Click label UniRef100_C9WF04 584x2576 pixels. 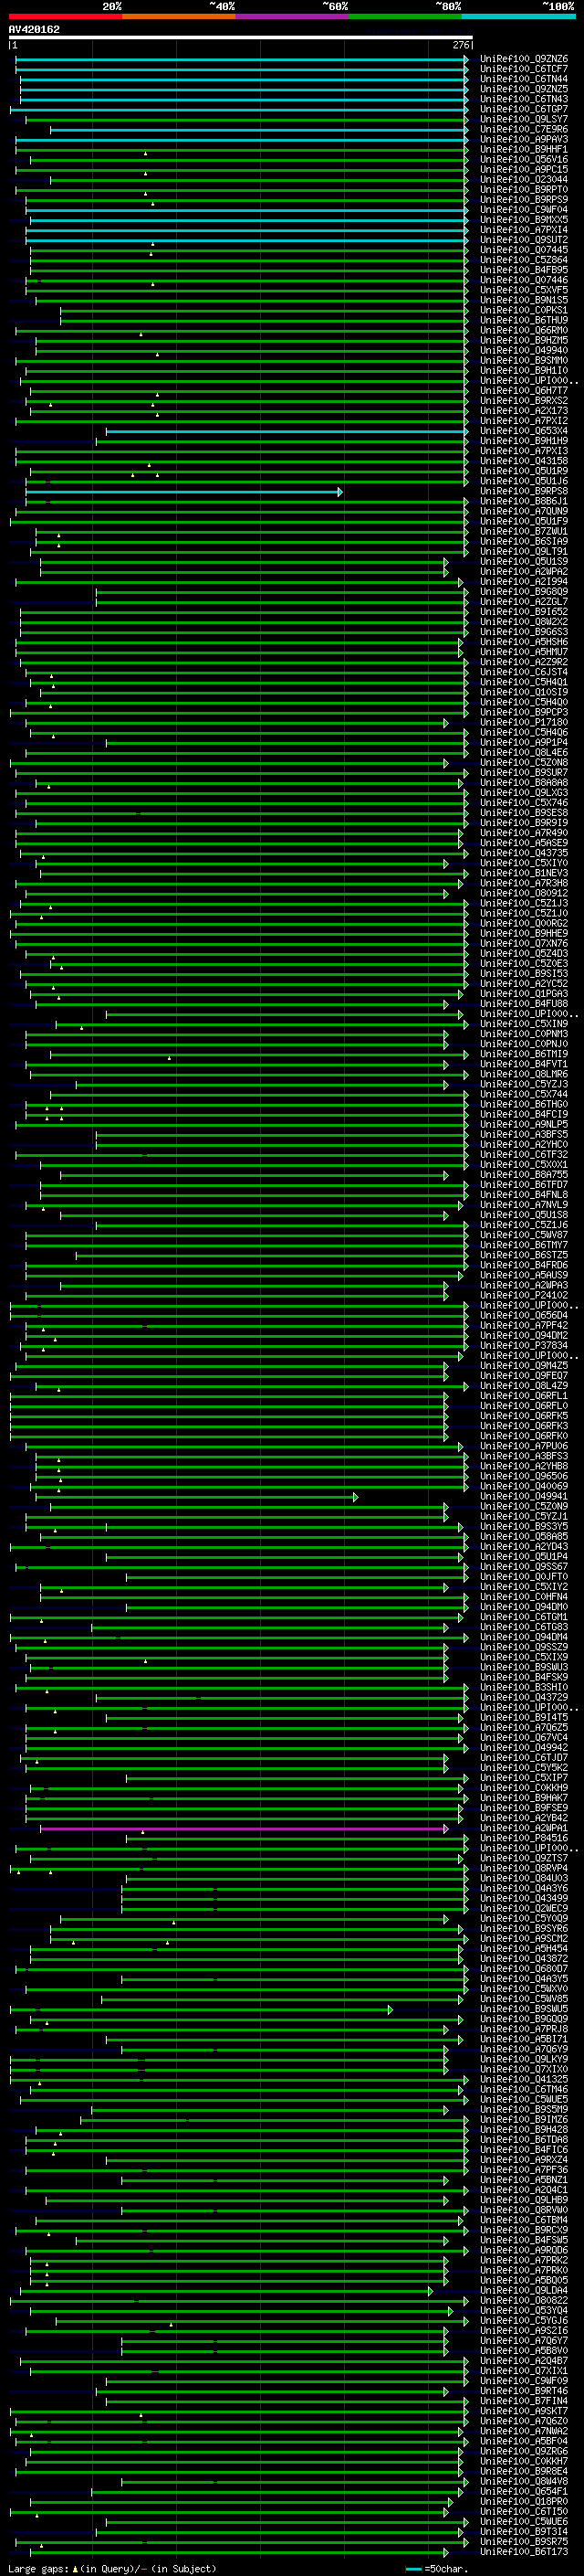(524, 210)
